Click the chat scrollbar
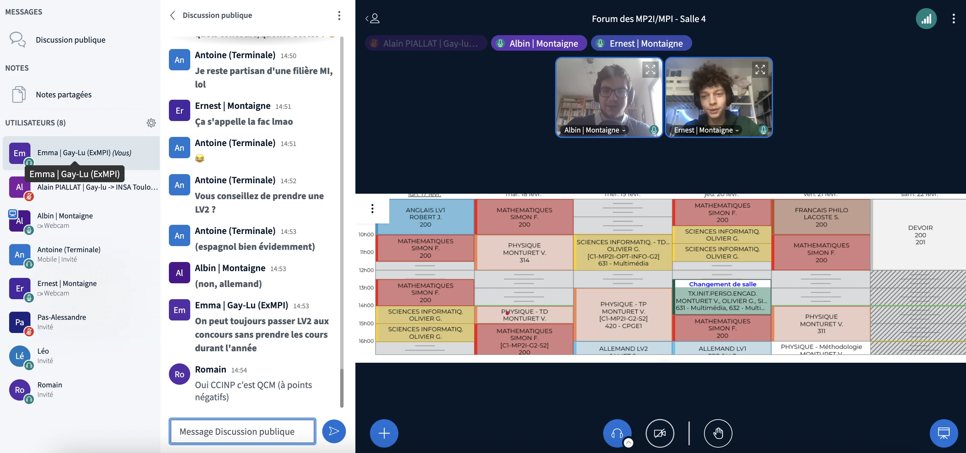This screenshot has height=453, width=966. (341, 388)
